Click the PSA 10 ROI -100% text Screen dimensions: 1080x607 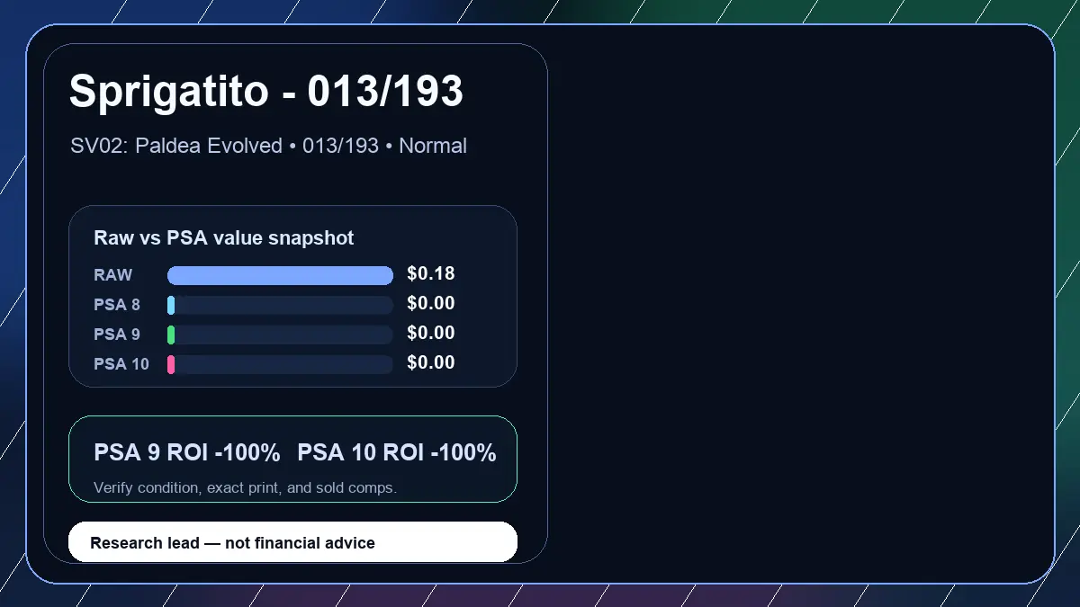(x=397, y=453)
